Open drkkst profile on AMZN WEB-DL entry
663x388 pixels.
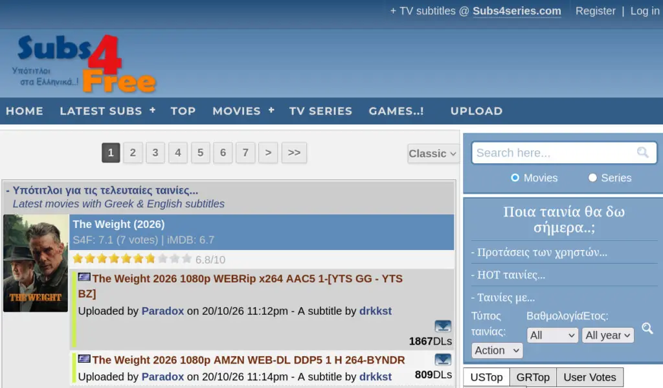[376, 376]
